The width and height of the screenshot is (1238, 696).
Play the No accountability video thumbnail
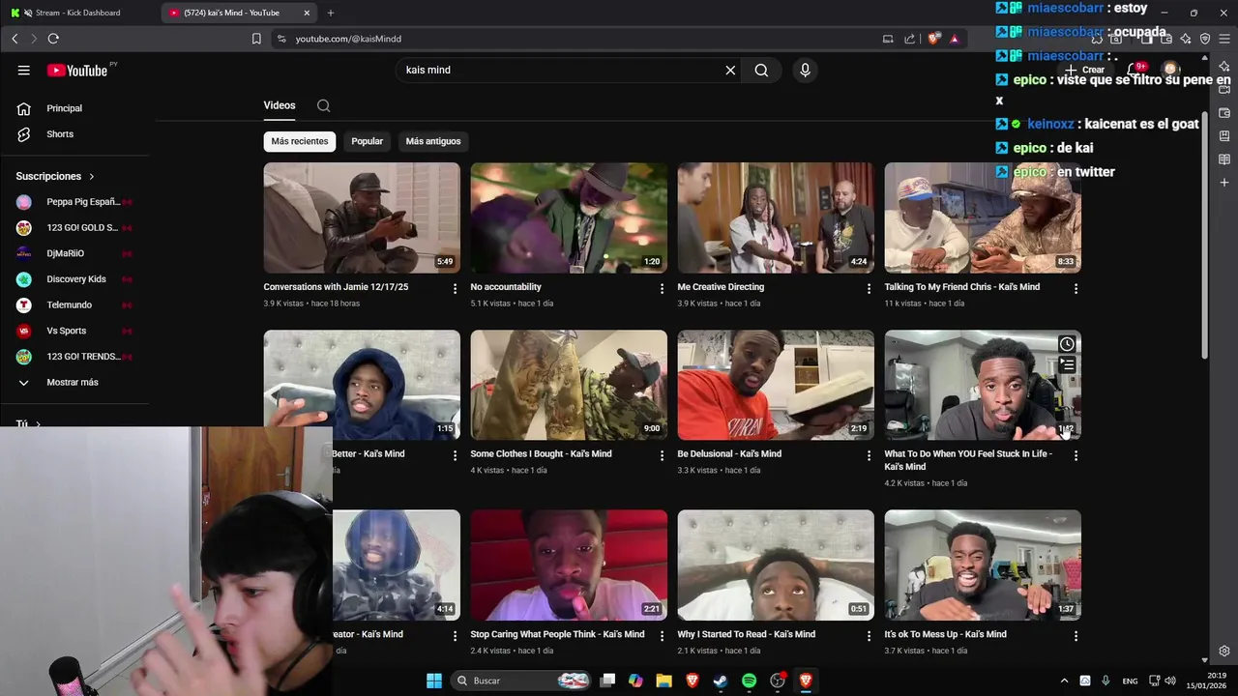569,217
